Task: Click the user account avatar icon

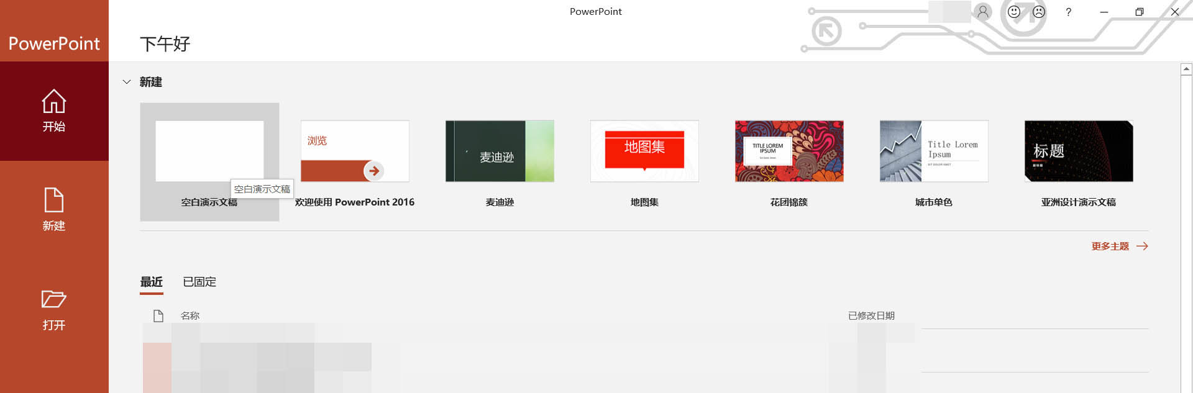Action: [x=983, y=11]
